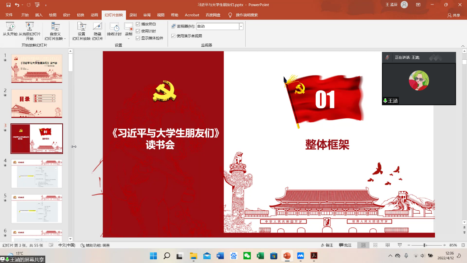Click the zoom in plus button
The image size is (467, 263).
[x=444, y=245]
